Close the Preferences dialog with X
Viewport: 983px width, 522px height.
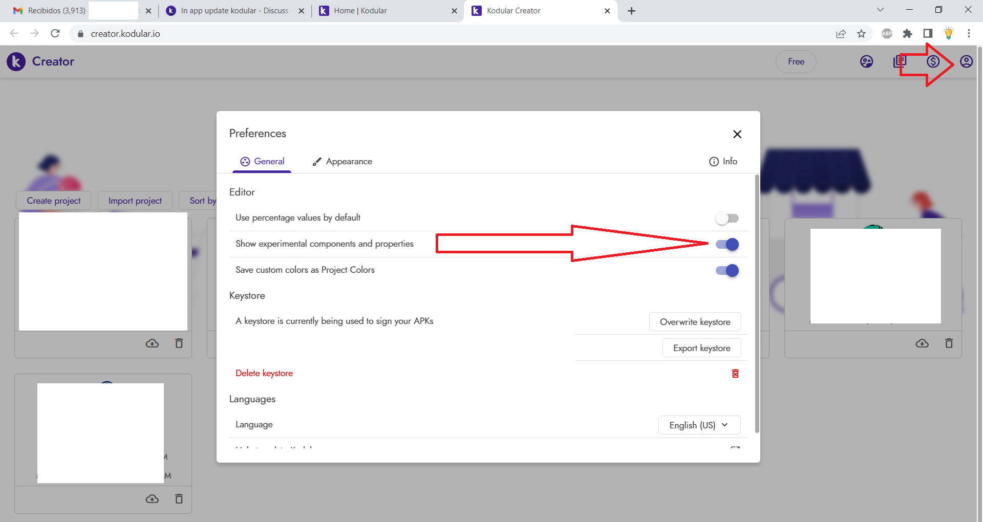[737, 134]
